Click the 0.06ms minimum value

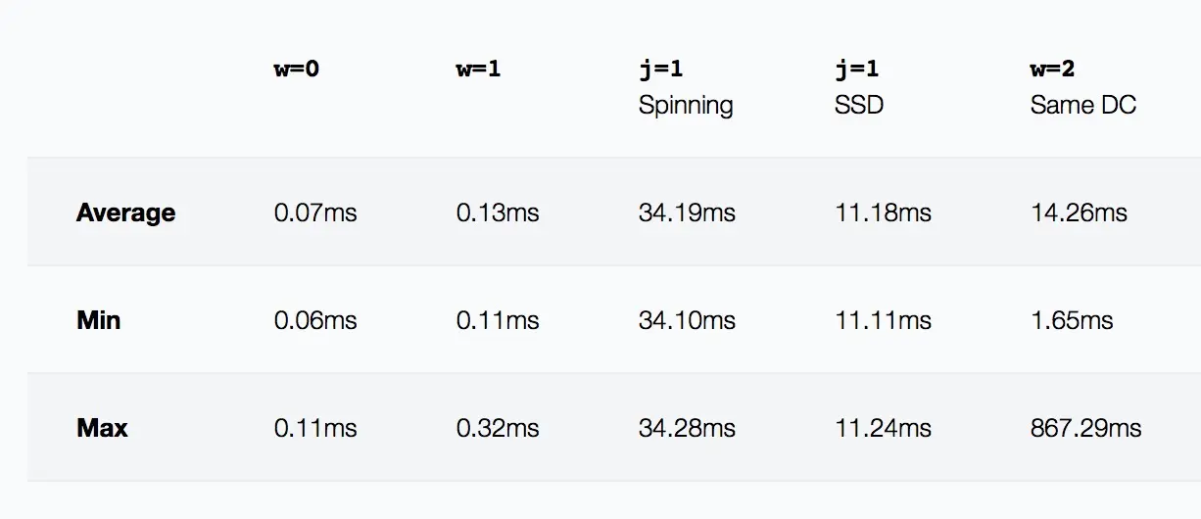tap(315, 320)
